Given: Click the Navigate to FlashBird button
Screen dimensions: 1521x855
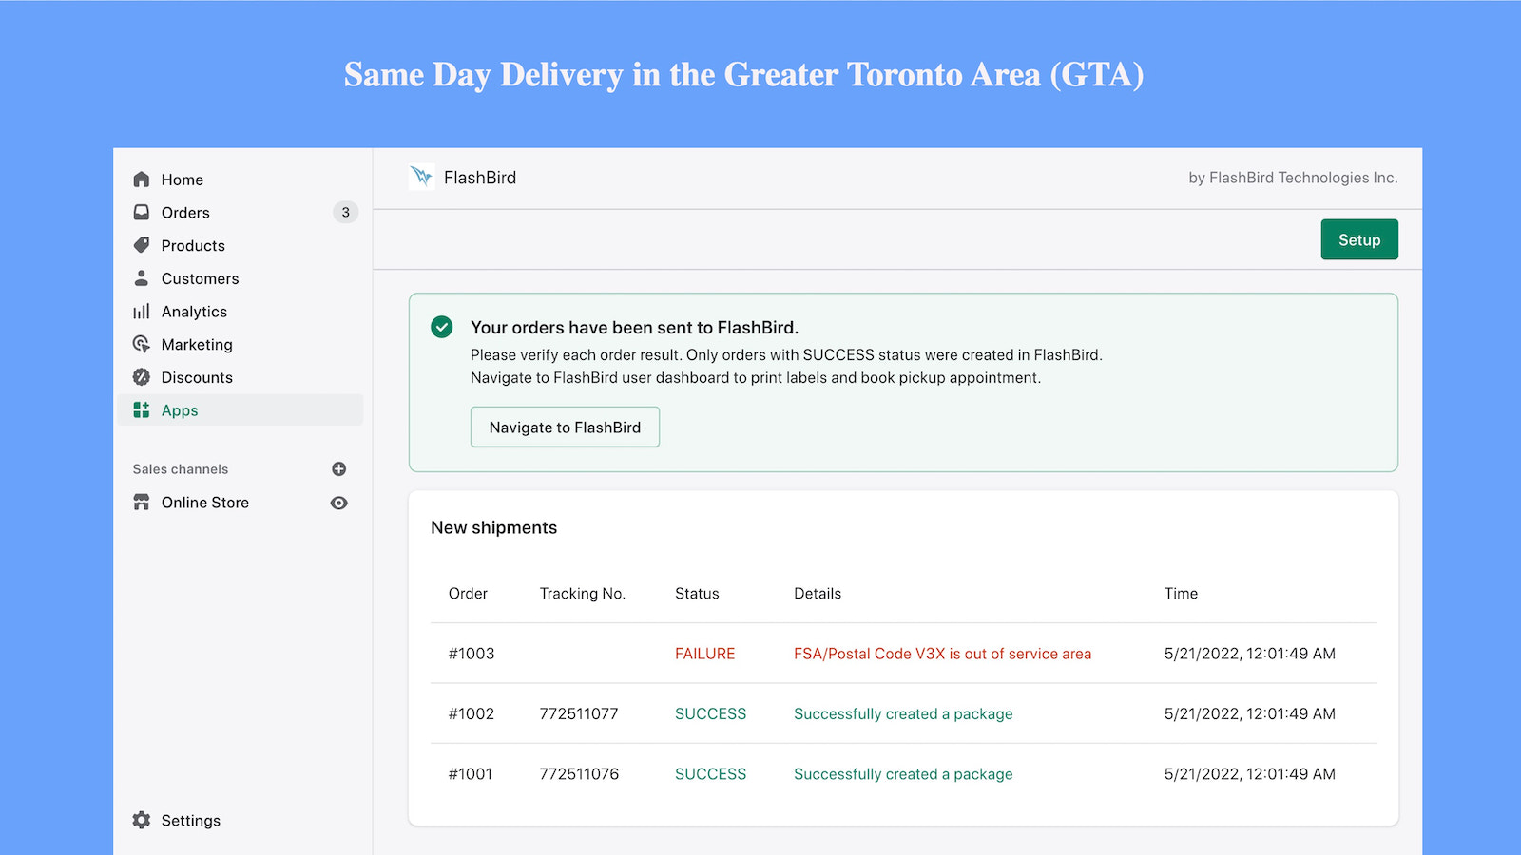Looking at the screenshot, I should tap(565, 427).
